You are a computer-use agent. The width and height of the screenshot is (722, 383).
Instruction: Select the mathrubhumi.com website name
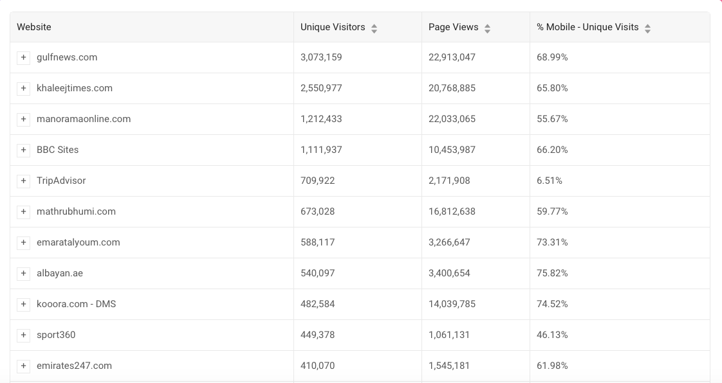tap(76, 211)
